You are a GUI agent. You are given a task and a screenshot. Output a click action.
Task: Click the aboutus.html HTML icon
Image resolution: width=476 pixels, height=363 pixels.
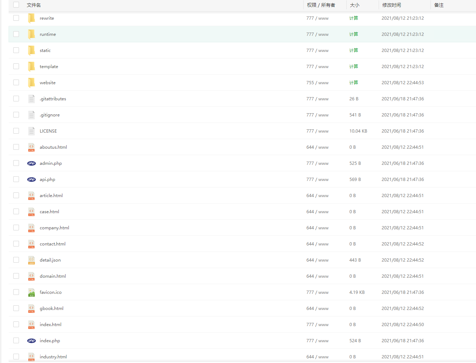[x=32, y=147]
